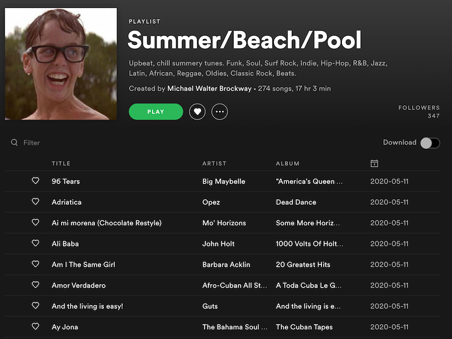The image size is (452, 339).
Task: Favorite the track Ali Baba
Action: click(x=36, y=244)
